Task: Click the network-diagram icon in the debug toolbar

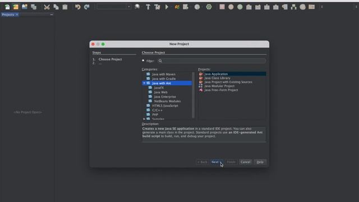Action: pyautogui.click(x=293, y=7)
